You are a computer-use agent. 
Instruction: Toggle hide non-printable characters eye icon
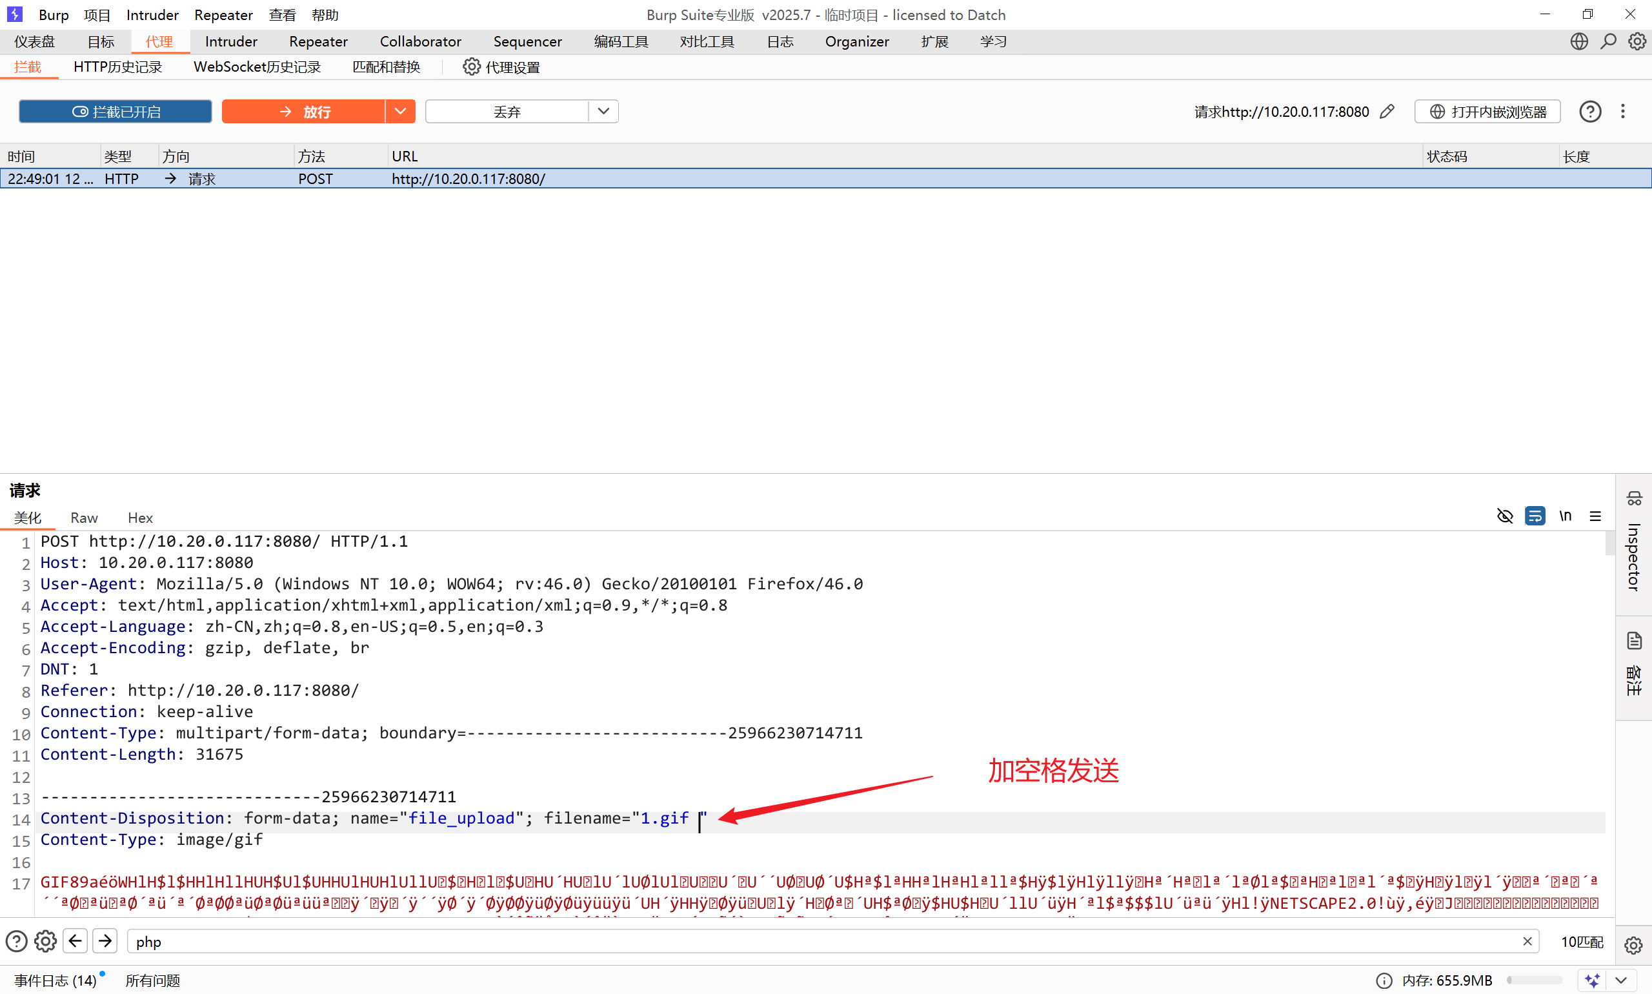(1505, 516)
